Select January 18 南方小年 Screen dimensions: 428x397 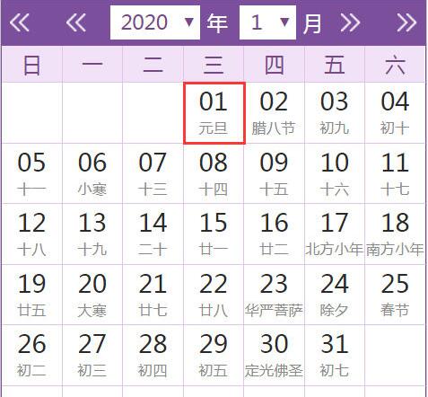click(395, 234)
